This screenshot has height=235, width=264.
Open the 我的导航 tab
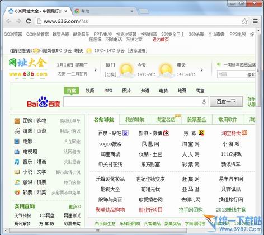(135, 120)
